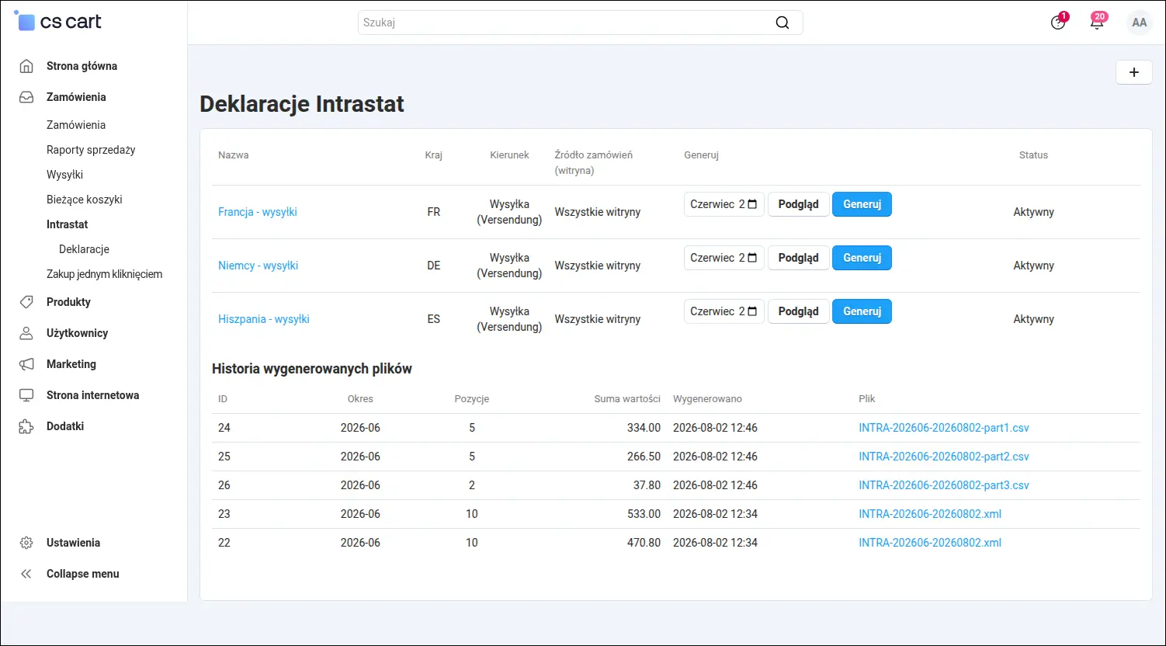Click the 533.00 value sum cell

click(644, 514)
